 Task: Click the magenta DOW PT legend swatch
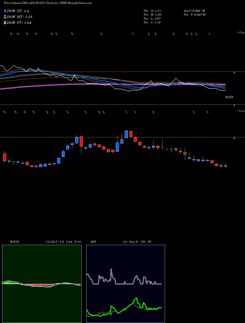point(5,23)
